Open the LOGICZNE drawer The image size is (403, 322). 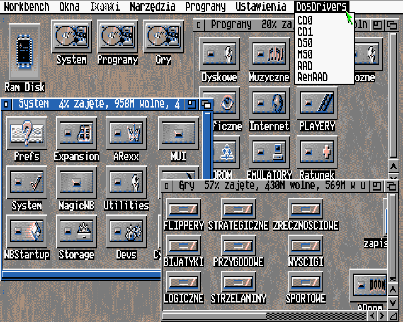(184, 282)
